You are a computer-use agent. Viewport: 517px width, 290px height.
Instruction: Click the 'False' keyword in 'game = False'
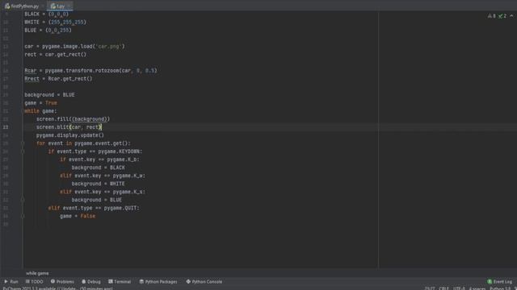pyautogui.click(x=88, y=216)
